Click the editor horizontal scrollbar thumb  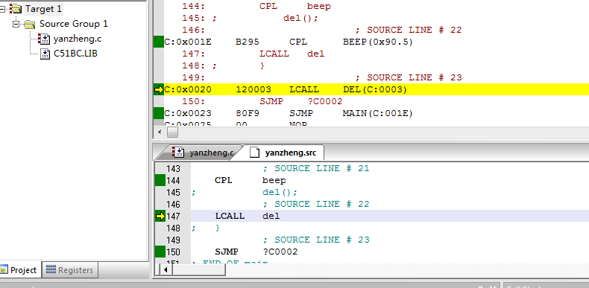pos(199,269)
